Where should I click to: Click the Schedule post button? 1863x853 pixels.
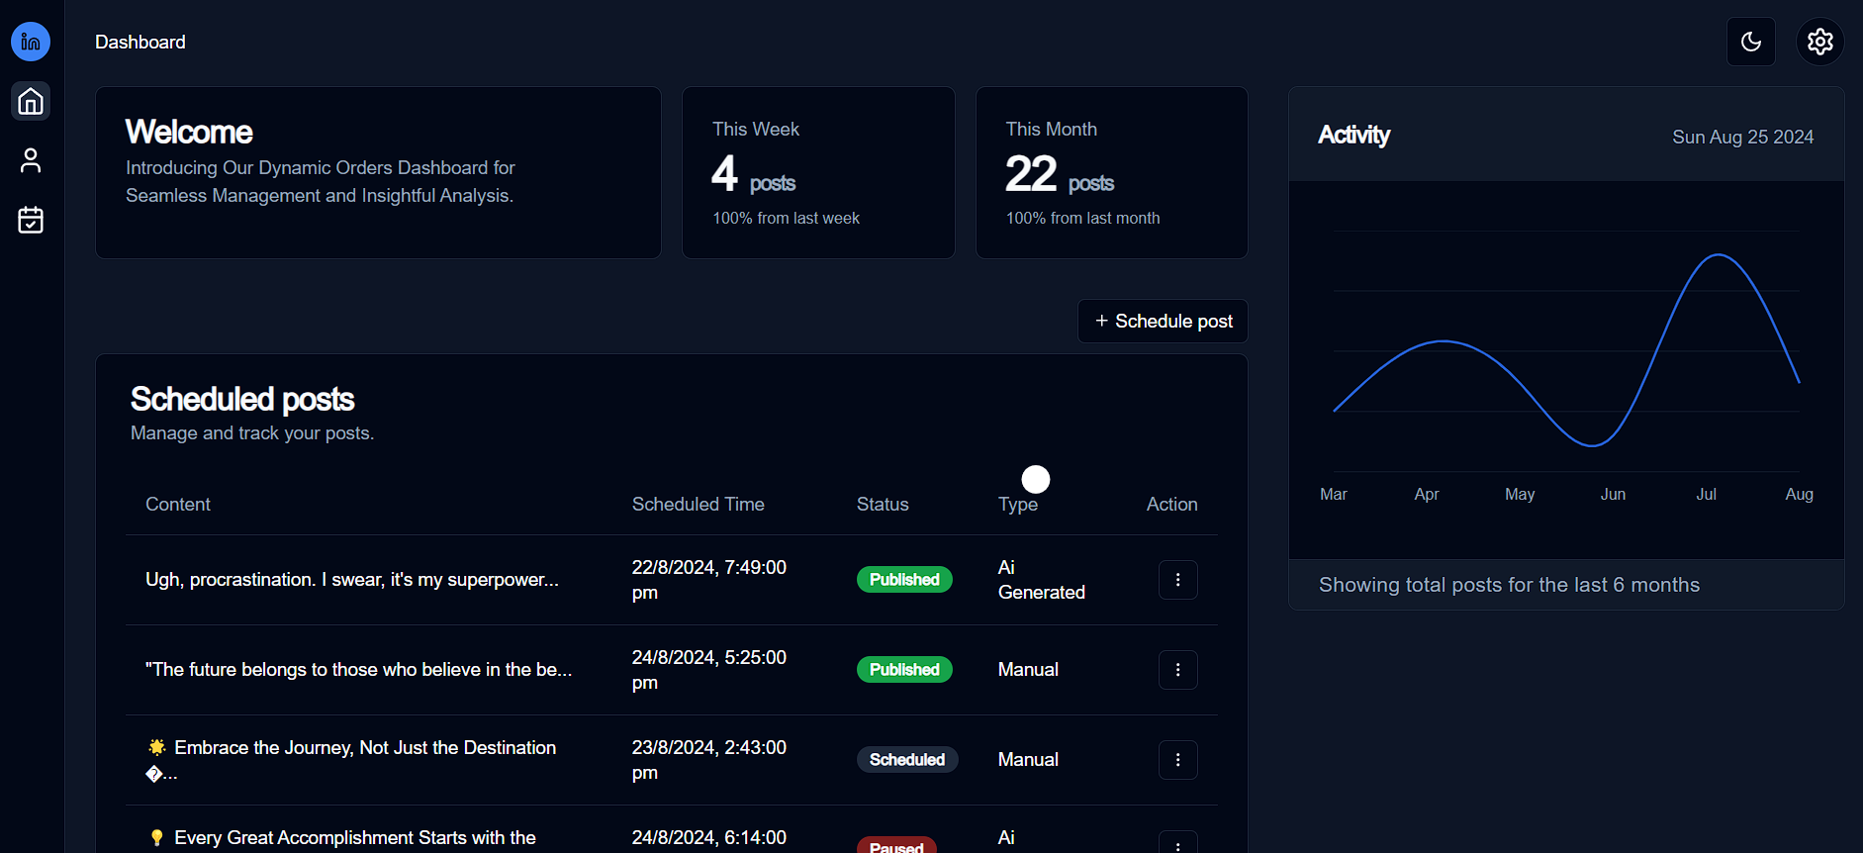pos(1163,322)
